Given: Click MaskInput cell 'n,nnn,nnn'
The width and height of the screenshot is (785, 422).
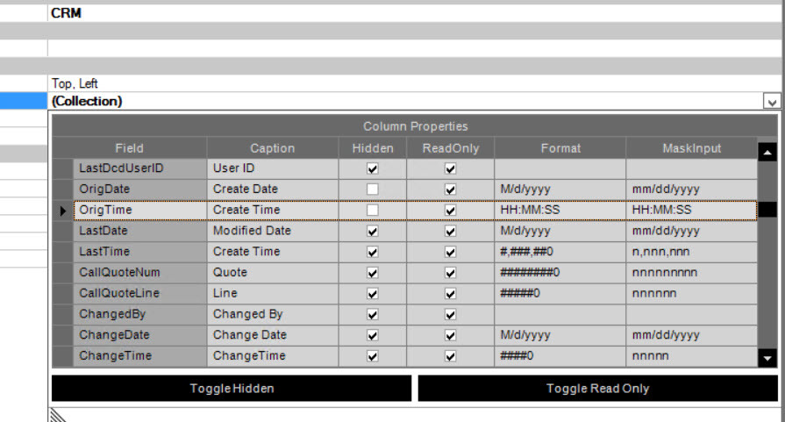Looking at the screenshot, I should coord(692,252).
